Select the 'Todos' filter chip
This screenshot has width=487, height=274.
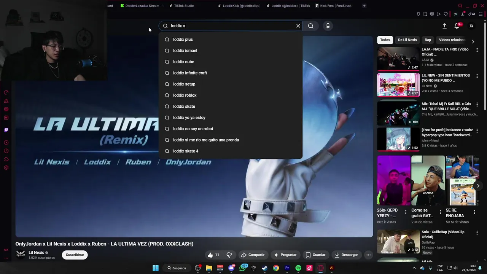tap(385, 40)
